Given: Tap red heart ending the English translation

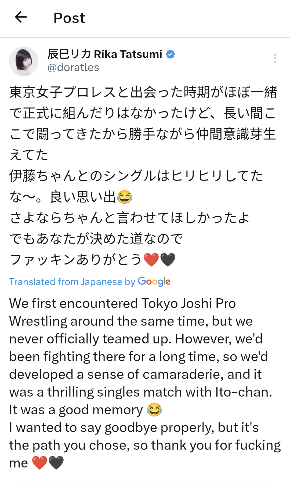Looking at the screenshot, I should click(39, 463).
